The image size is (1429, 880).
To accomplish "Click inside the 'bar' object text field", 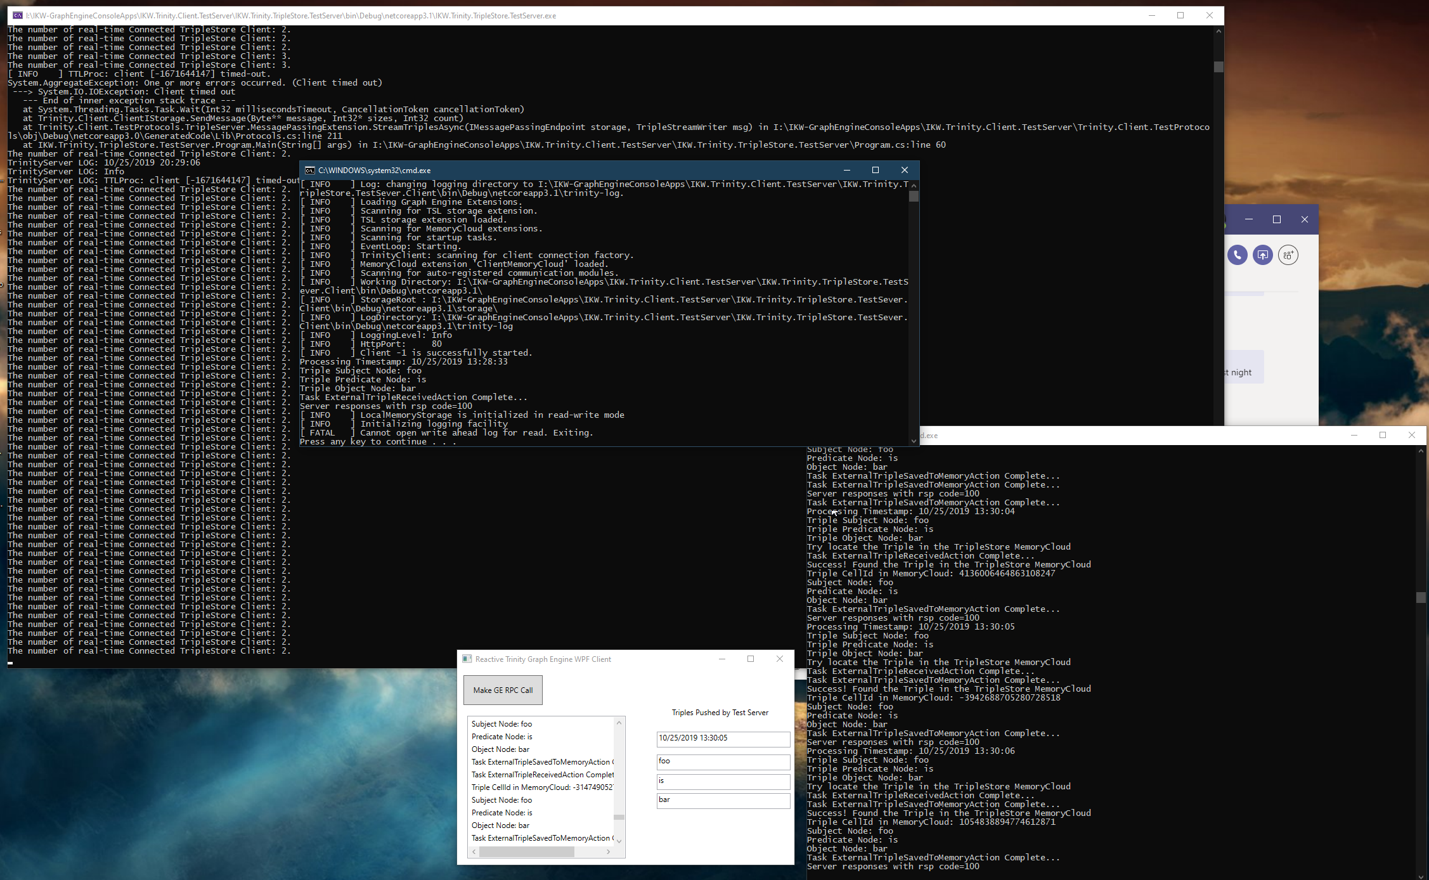I will click(722, 801).
